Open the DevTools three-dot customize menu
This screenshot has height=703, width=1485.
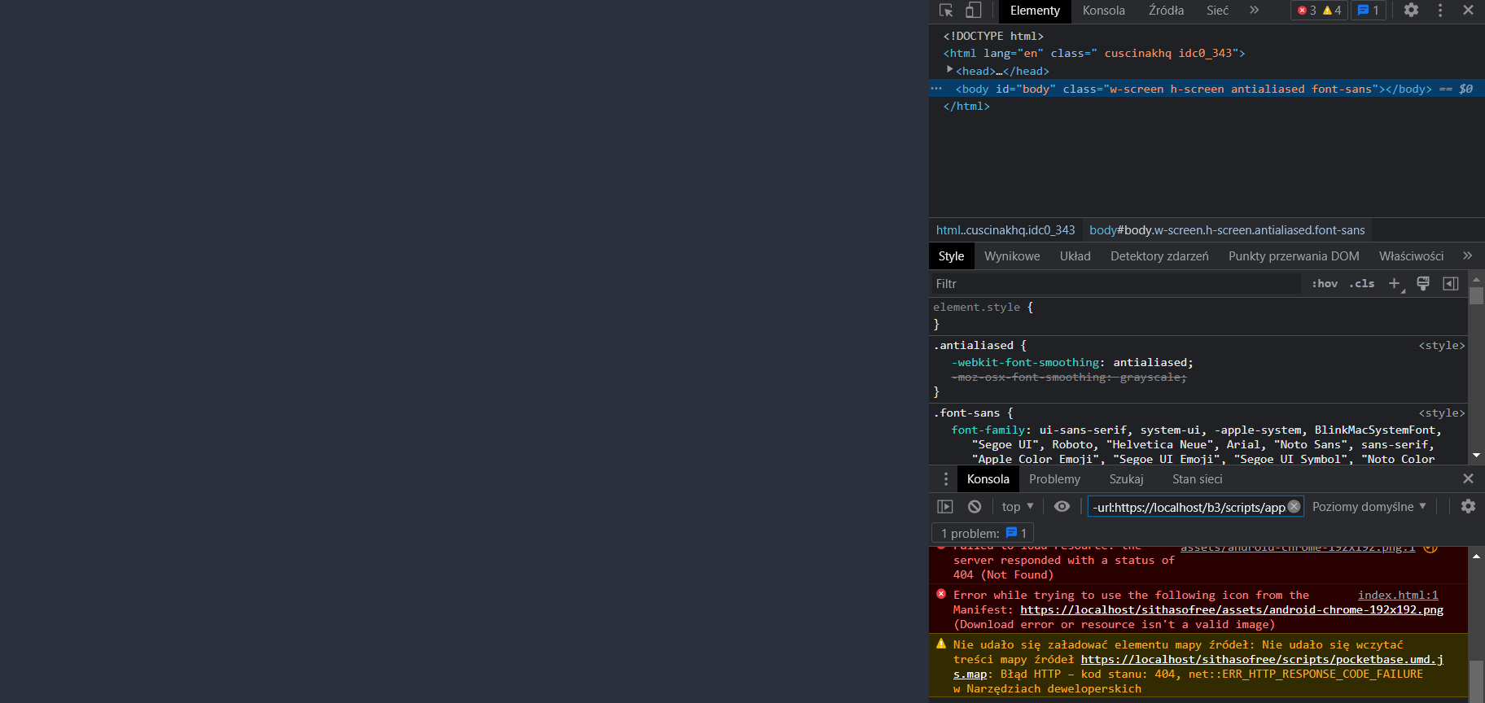tap(1439, 11)
